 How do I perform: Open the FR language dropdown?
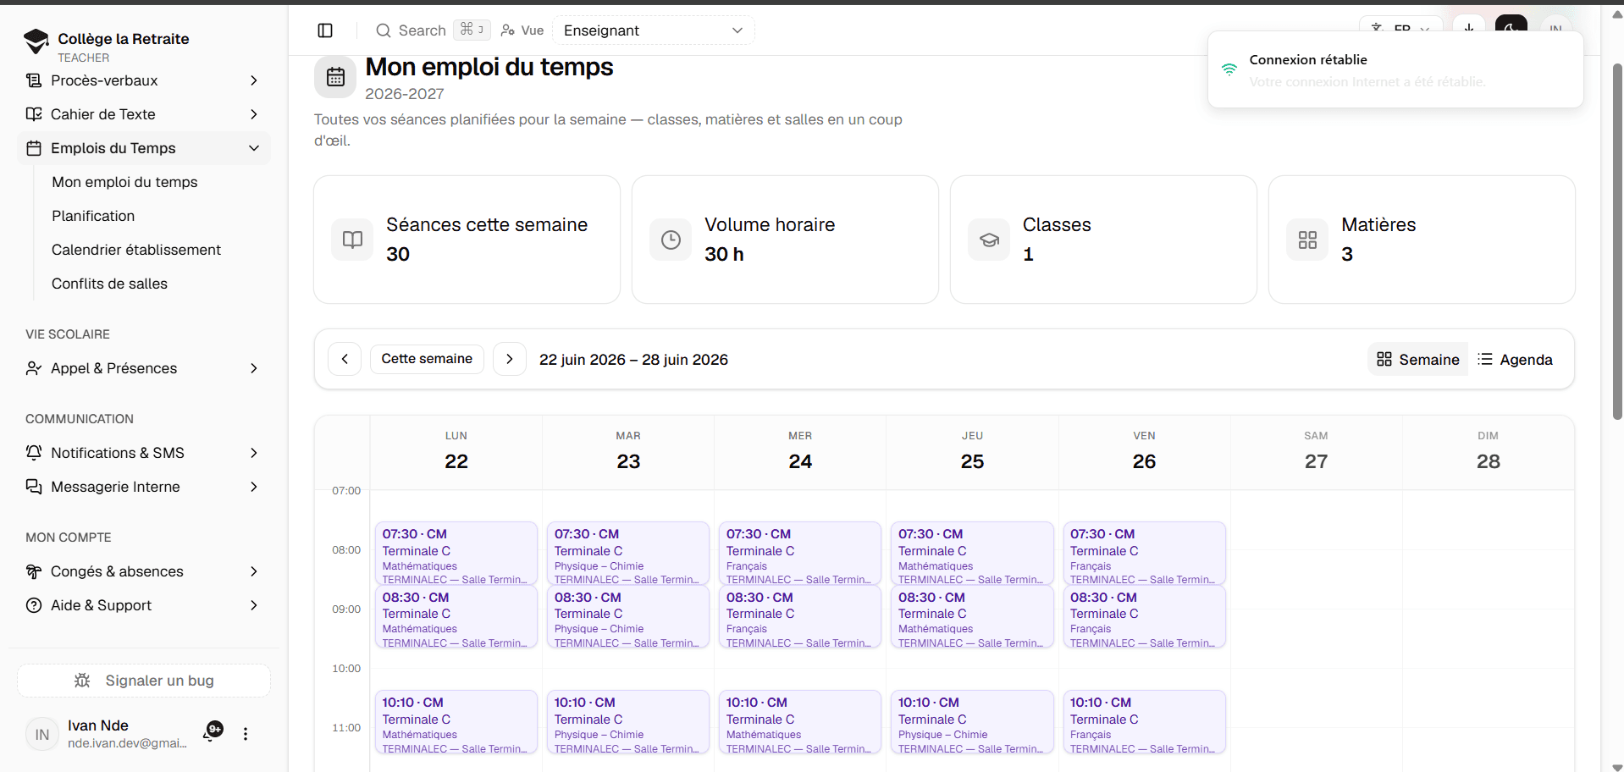(1402, 27)
